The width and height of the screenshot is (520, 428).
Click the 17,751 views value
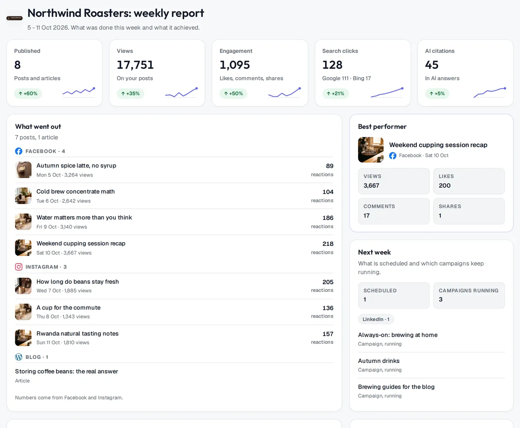point(135,65)
